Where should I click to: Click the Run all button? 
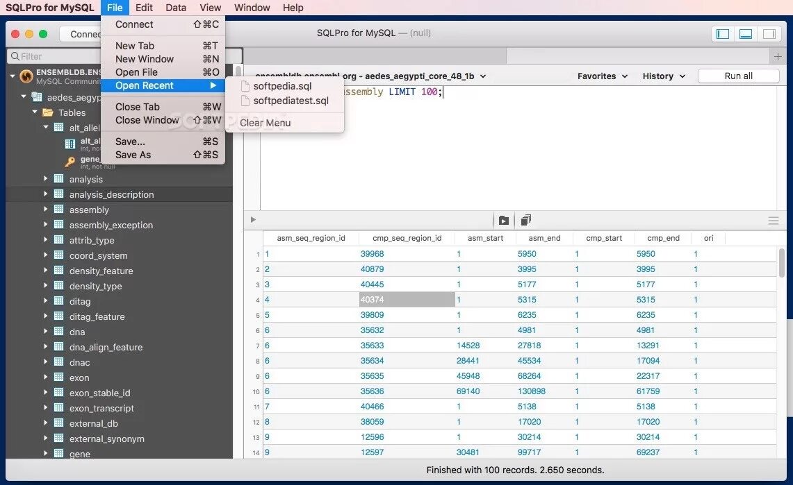tap(738, 76)
